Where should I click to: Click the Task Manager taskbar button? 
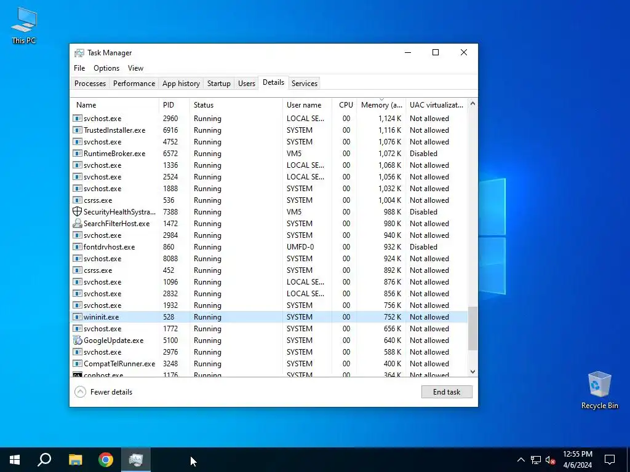pos(136,460)
